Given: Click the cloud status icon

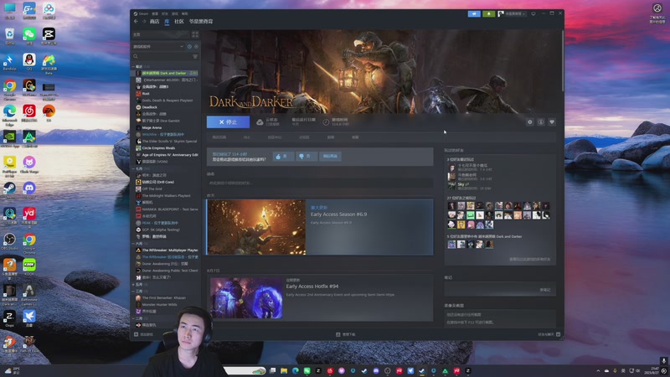Looking at the screenshot, I should [x=260, y=122].
